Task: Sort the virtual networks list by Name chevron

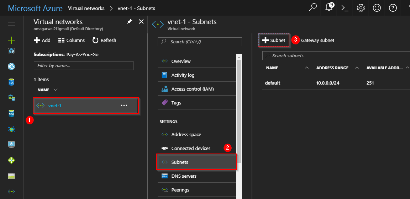Action: pyautogui.click(x=56, y=90)
